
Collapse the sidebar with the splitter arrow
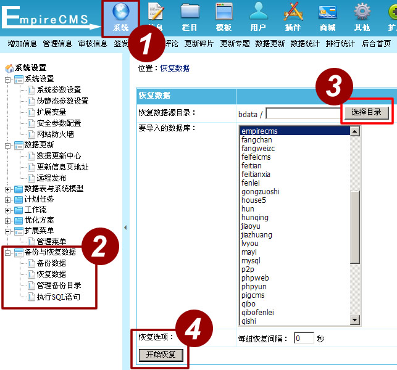[x=125, y=228]
